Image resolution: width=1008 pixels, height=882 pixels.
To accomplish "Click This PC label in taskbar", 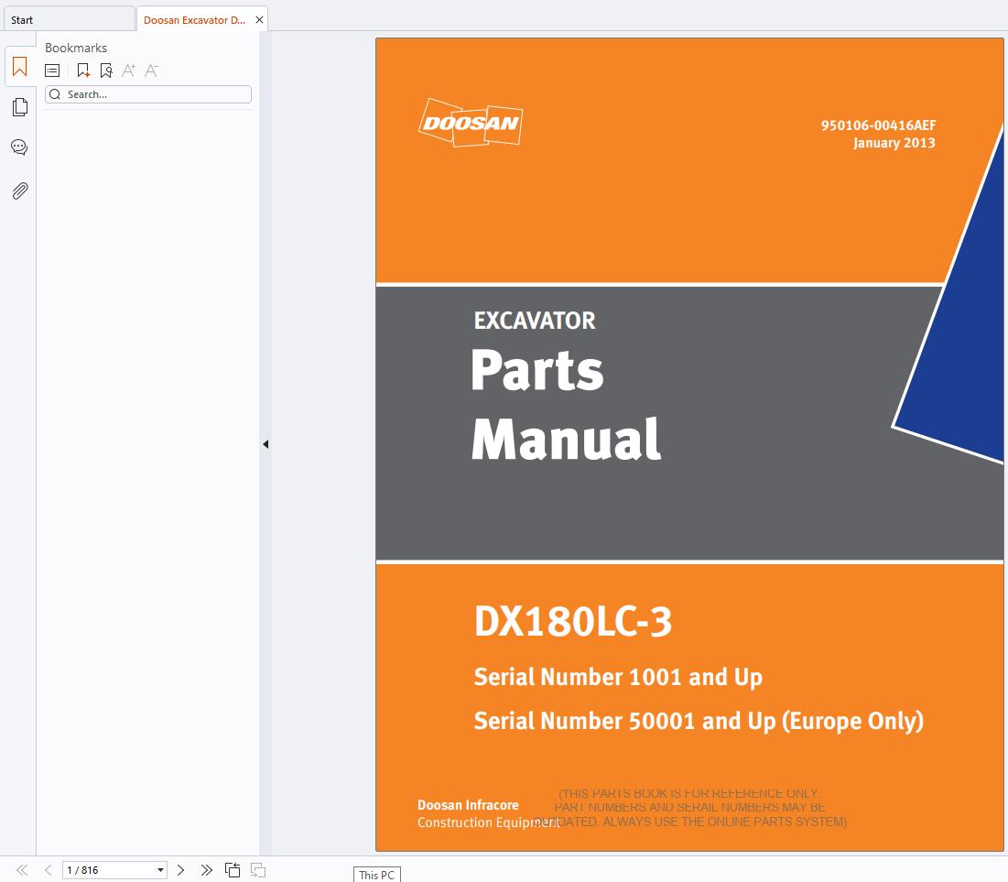I will 376,875.
